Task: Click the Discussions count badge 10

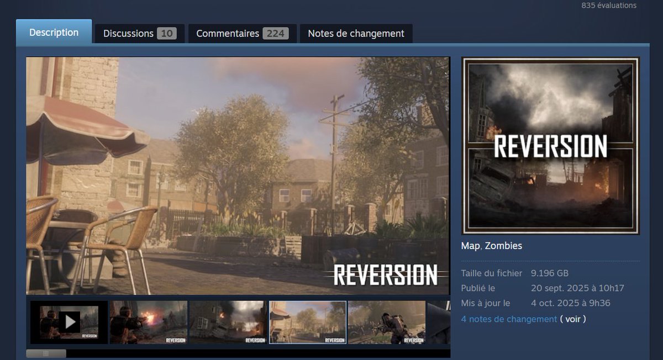Action: (x=167, y=34)
